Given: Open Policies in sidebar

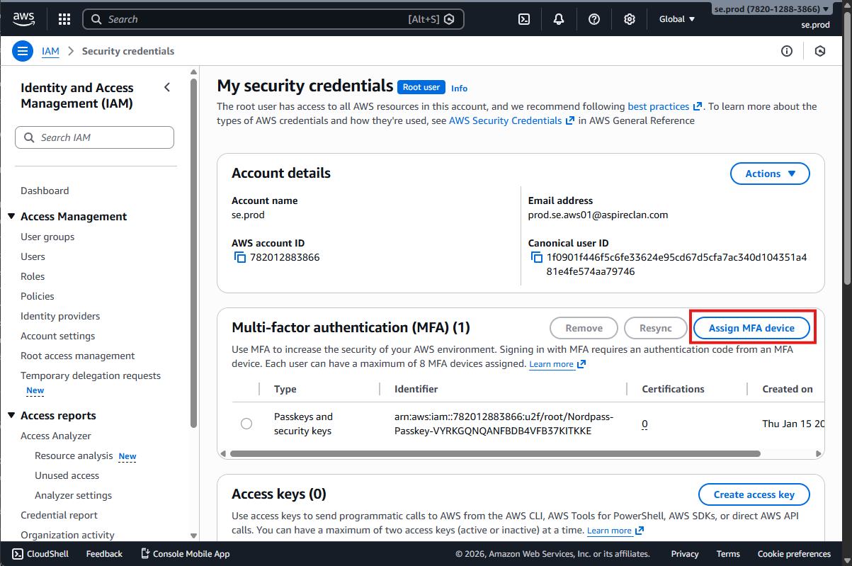Looking at the screenshot, I should pyautogui.click(x=38, y=296).
